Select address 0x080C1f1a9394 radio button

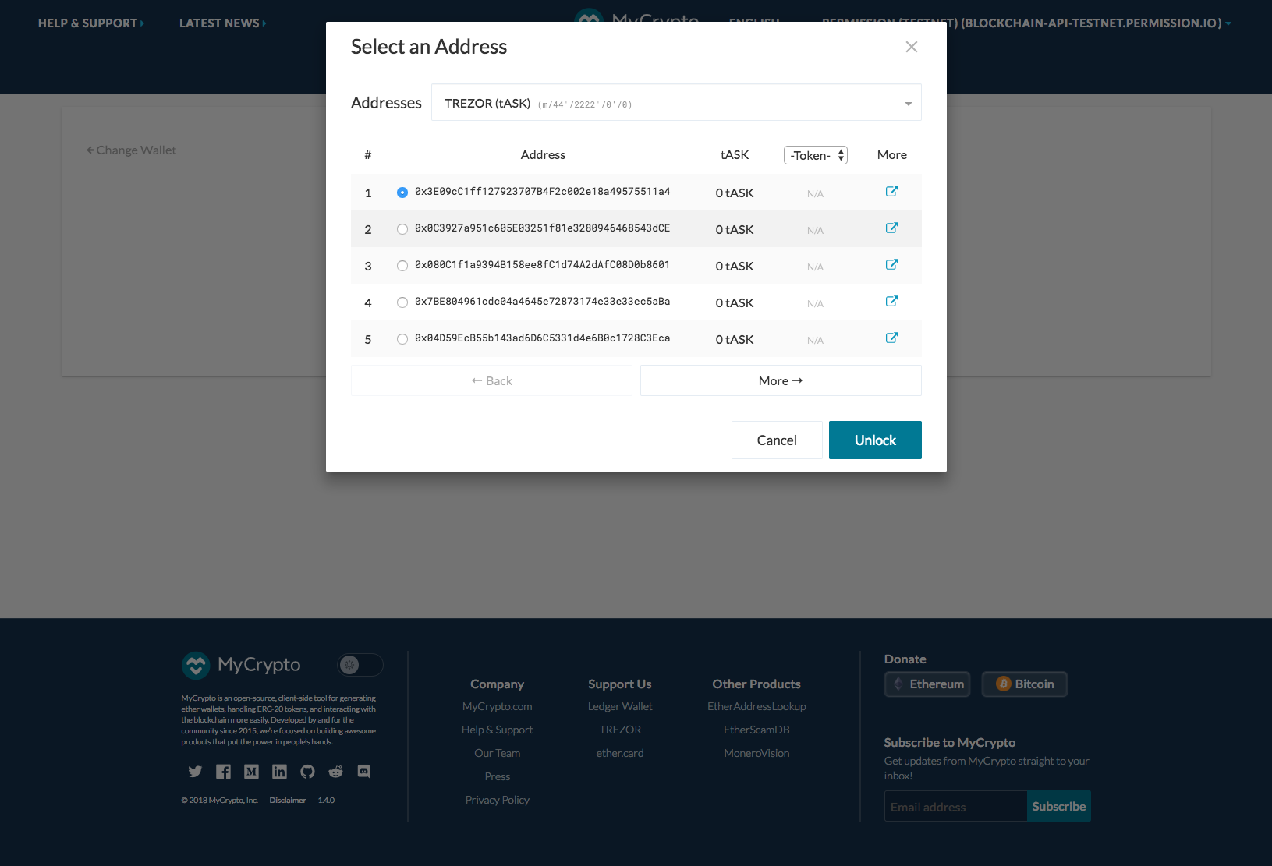pos(402,266)
